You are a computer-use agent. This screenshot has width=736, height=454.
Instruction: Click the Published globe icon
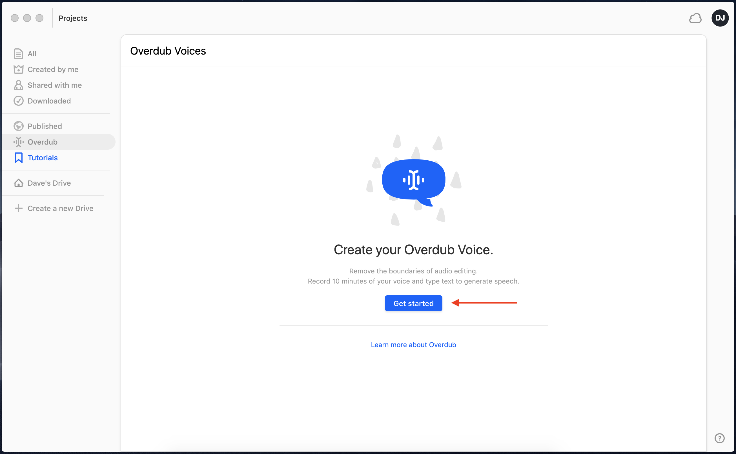(18, 126)
